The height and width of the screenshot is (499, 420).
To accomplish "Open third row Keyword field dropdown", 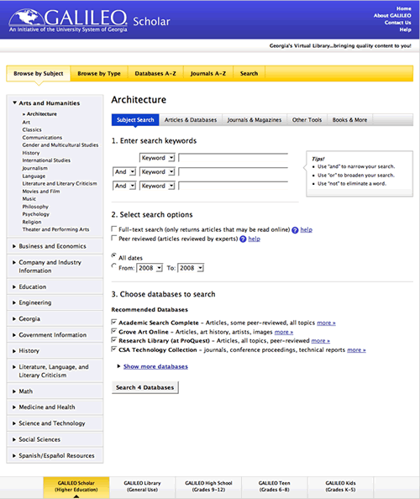I will click(157, 186).
